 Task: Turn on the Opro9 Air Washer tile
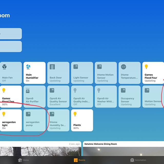106,97
